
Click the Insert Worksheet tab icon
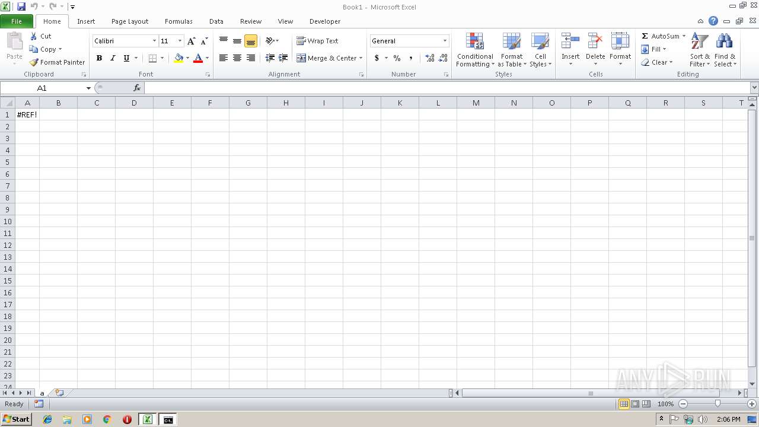coord(59,393)
